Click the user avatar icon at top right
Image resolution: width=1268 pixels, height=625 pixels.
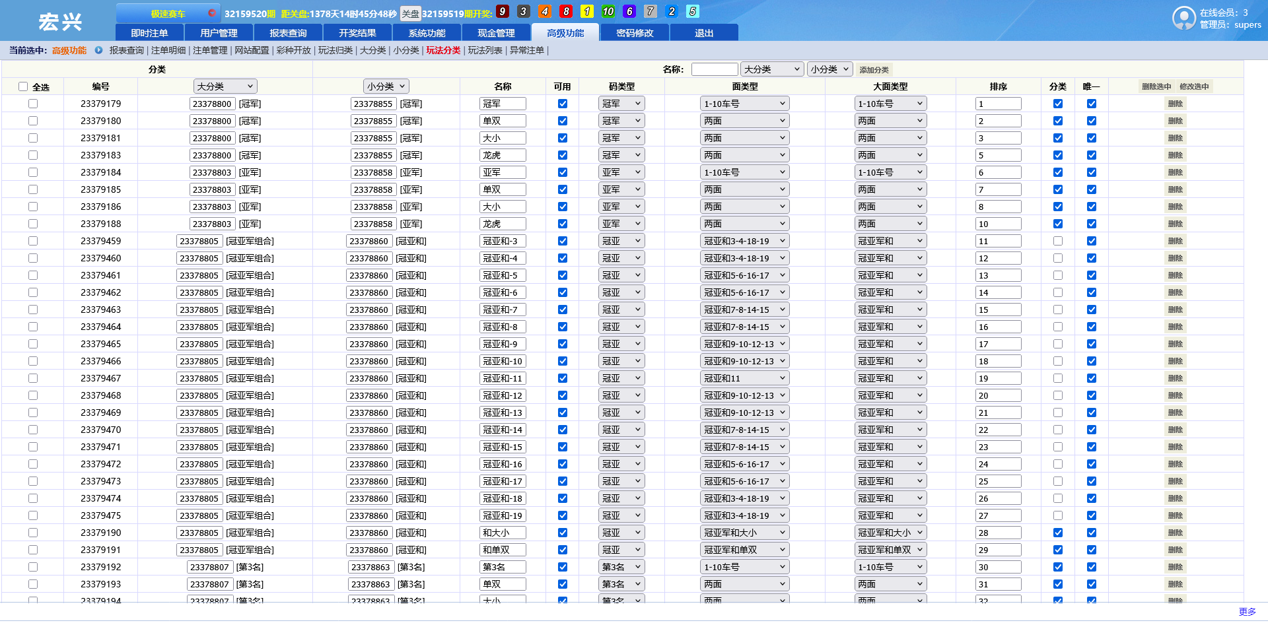1184,18
